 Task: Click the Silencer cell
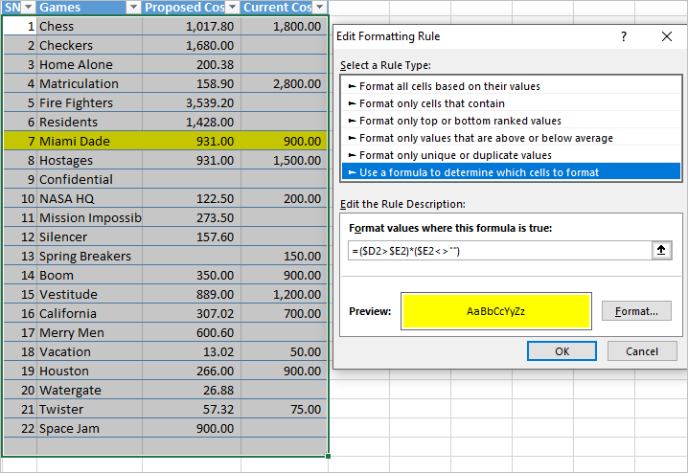89,236
